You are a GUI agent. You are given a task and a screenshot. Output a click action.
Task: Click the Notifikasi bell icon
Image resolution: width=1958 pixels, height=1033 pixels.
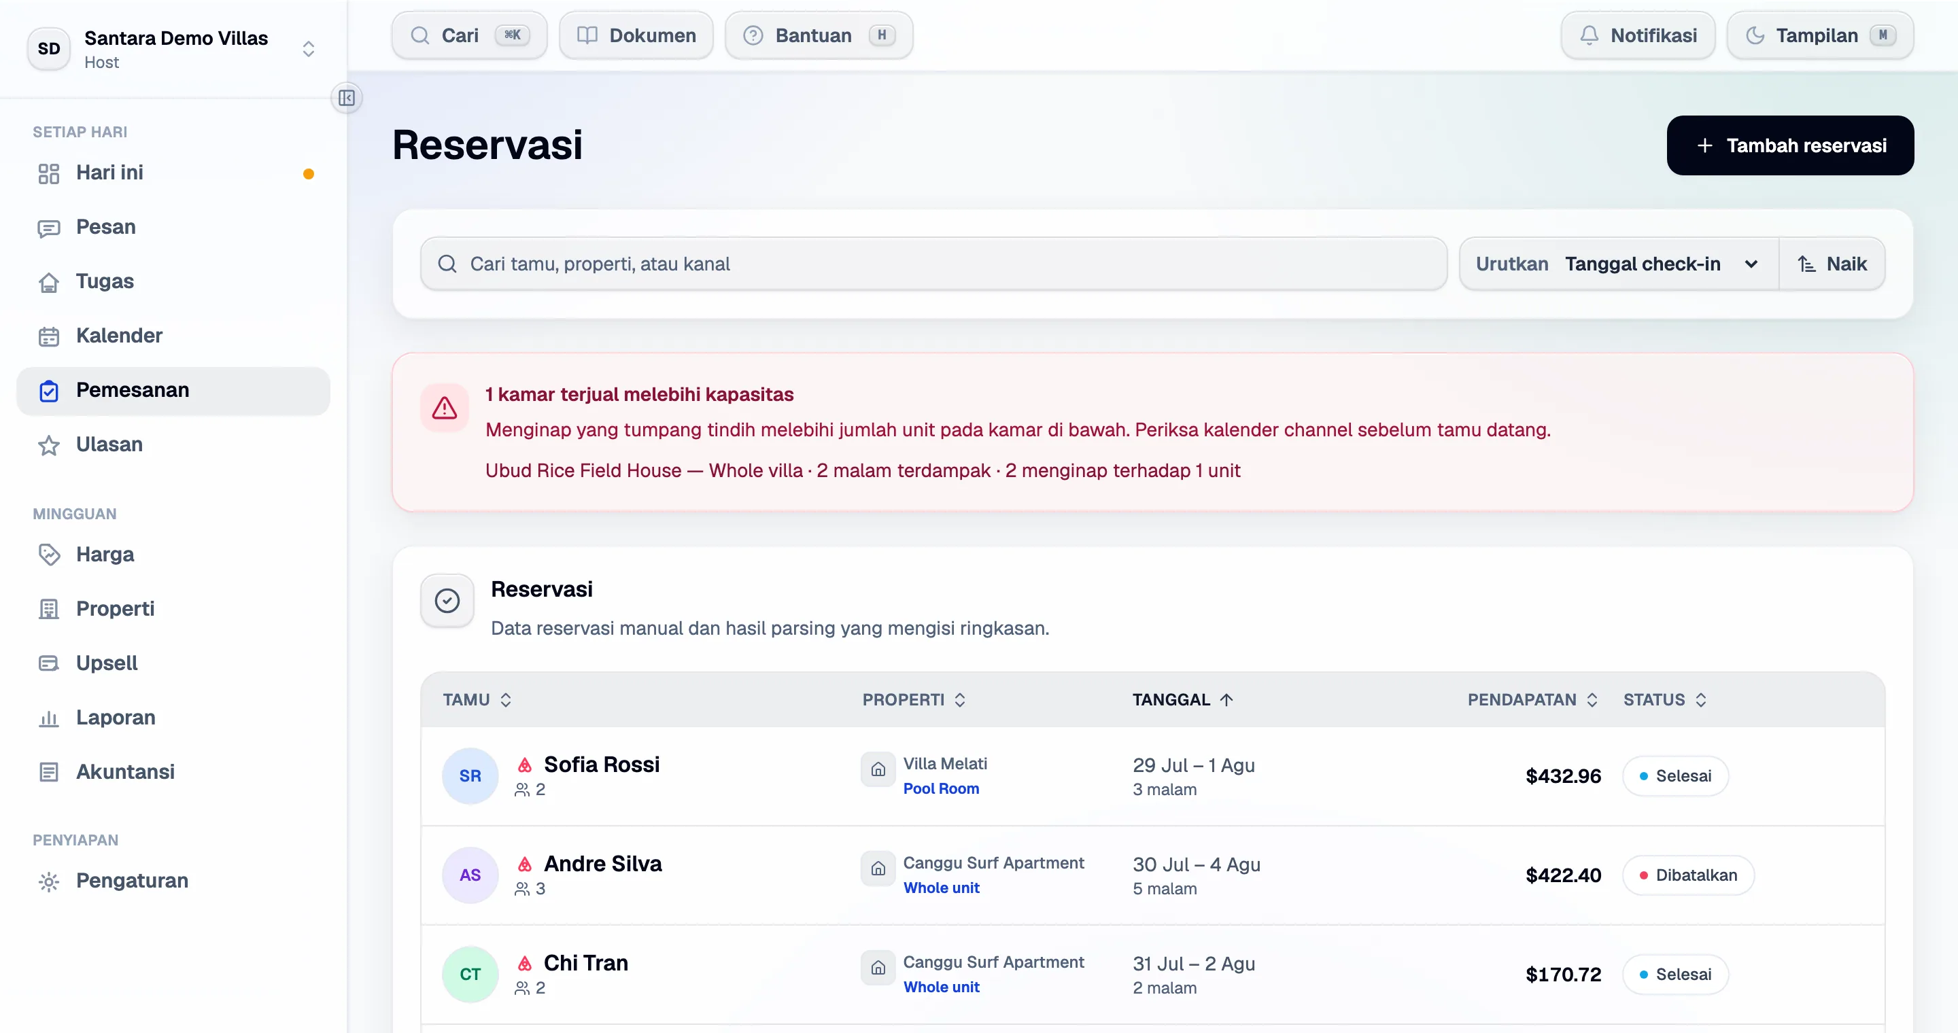[x=1589, y=36]
